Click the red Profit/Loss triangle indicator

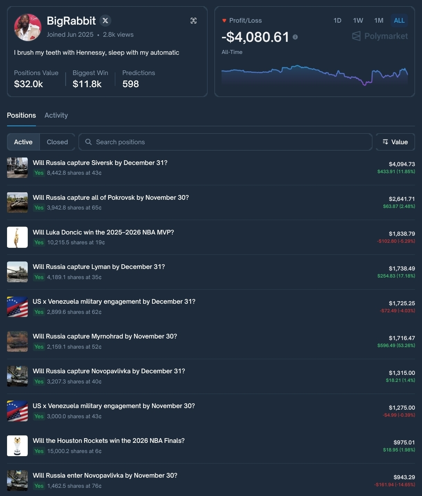(x=224, y=21)
